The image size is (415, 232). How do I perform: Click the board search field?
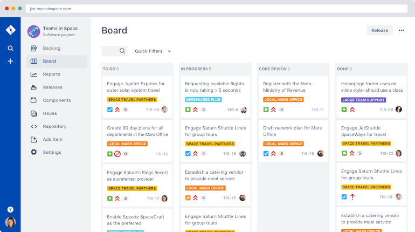tap(114, 51)
